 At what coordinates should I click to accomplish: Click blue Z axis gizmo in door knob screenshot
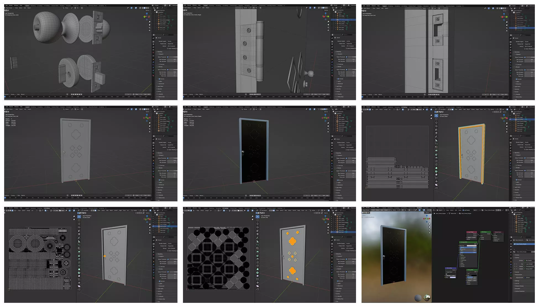[x=147, y=14]
